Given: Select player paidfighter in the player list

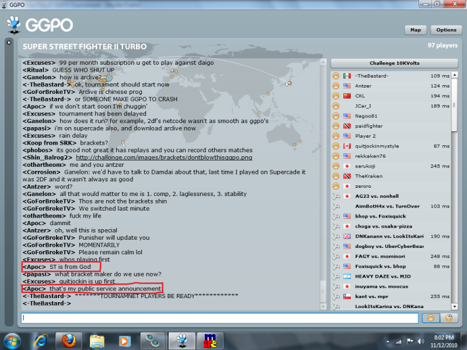Looking at the screenshot, I should tap(391, 126).
